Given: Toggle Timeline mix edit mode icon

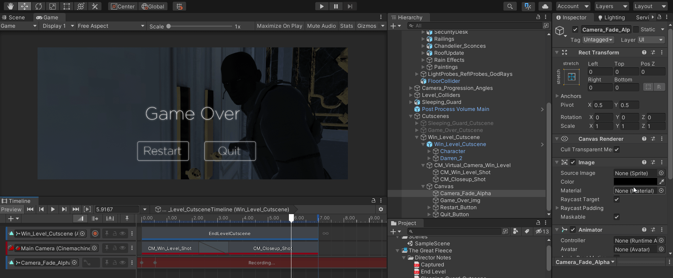Looking at the screenshot, I should [x=80, y=218].
